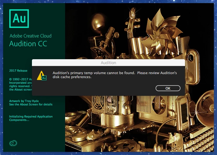This screenshot has width=217, height=155.
Task: Click 'See the About Screen for details' text
Action: click(31, 104)
